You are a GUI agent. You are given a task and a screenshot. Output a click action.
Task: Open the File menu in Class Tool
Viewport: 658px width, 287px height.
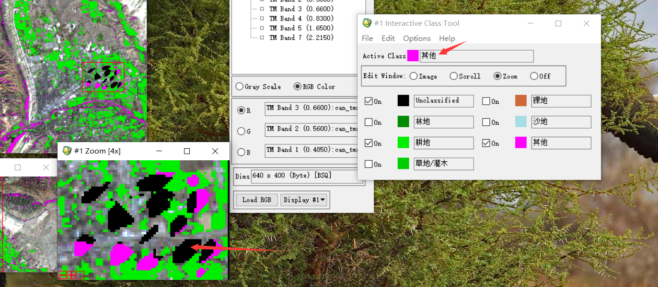tap(368, 38)
